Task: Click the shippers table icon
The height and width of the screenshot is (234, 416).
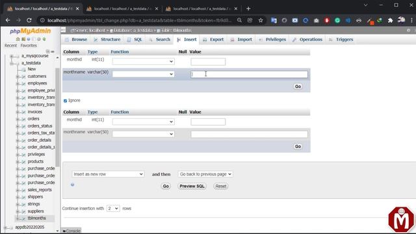Action: 23,197
